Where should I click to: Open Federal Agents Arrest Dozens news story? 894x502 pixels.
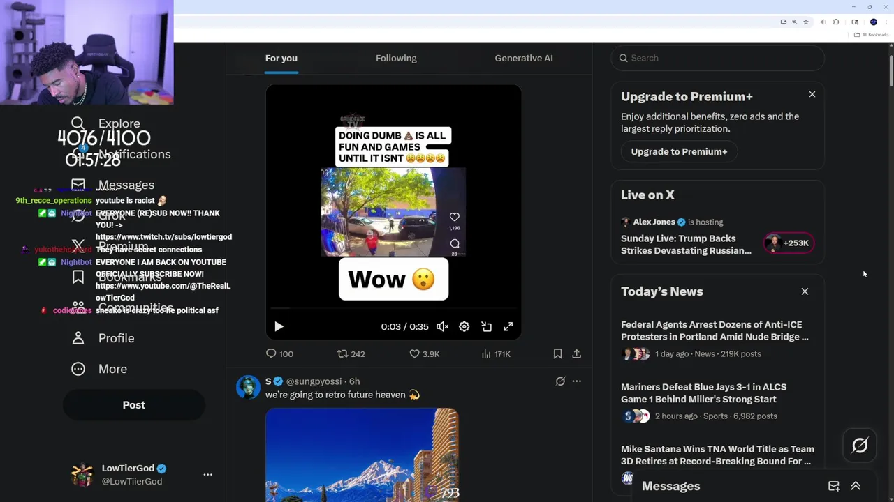point(715,330)
